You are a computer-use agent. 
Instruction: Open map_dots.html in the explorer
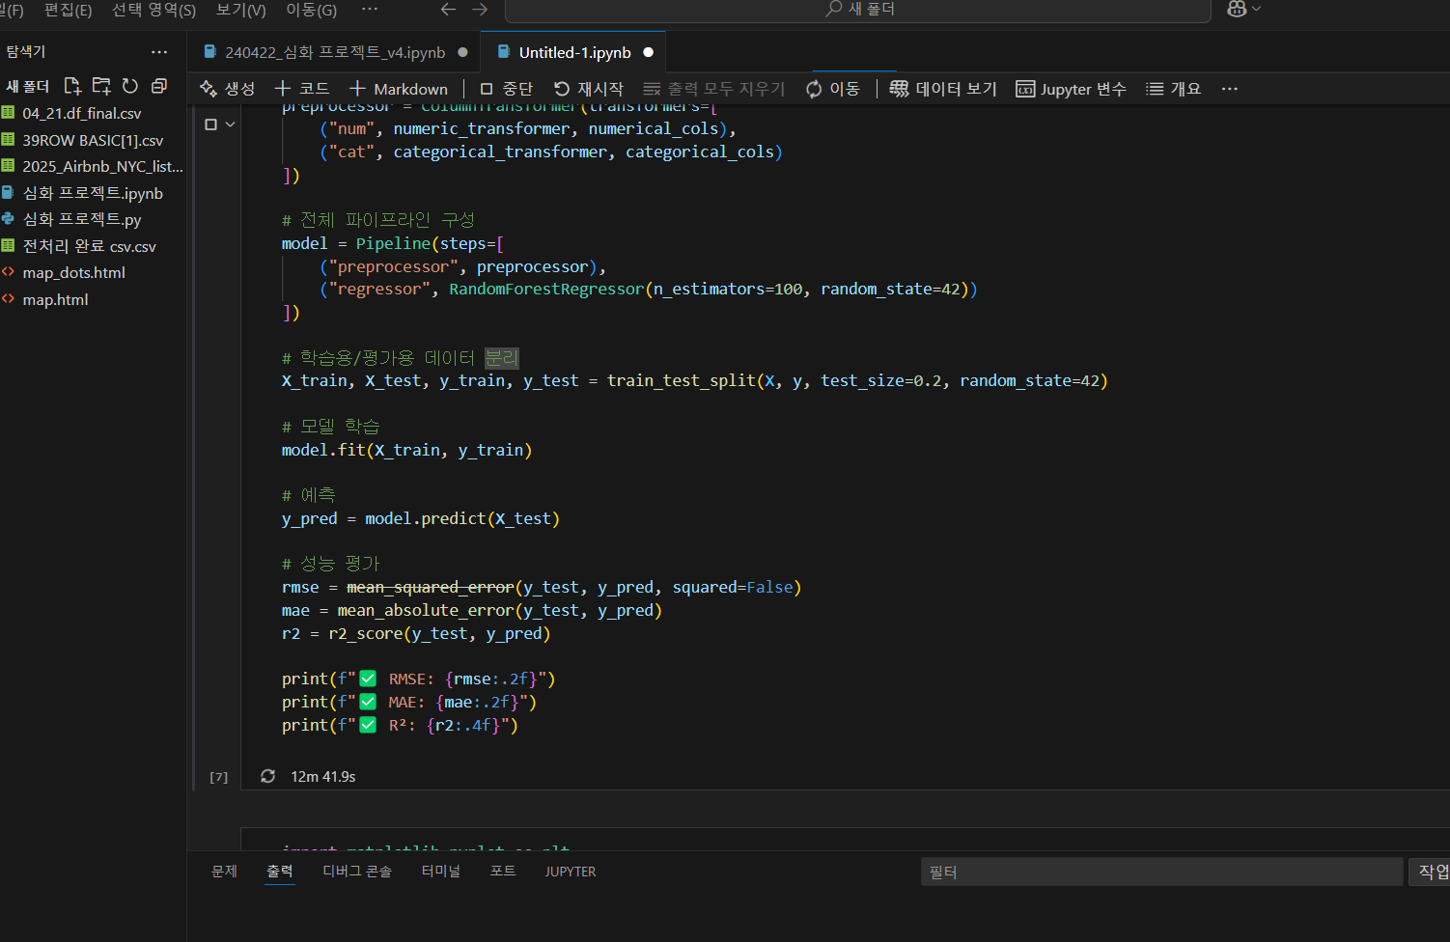point(73,273)
